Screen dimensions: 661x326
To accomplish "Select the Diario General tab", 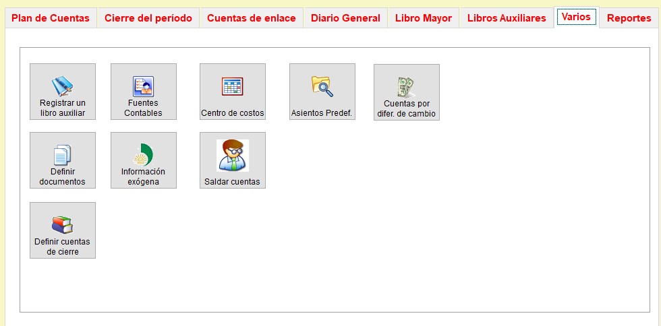I will point(345,18).
